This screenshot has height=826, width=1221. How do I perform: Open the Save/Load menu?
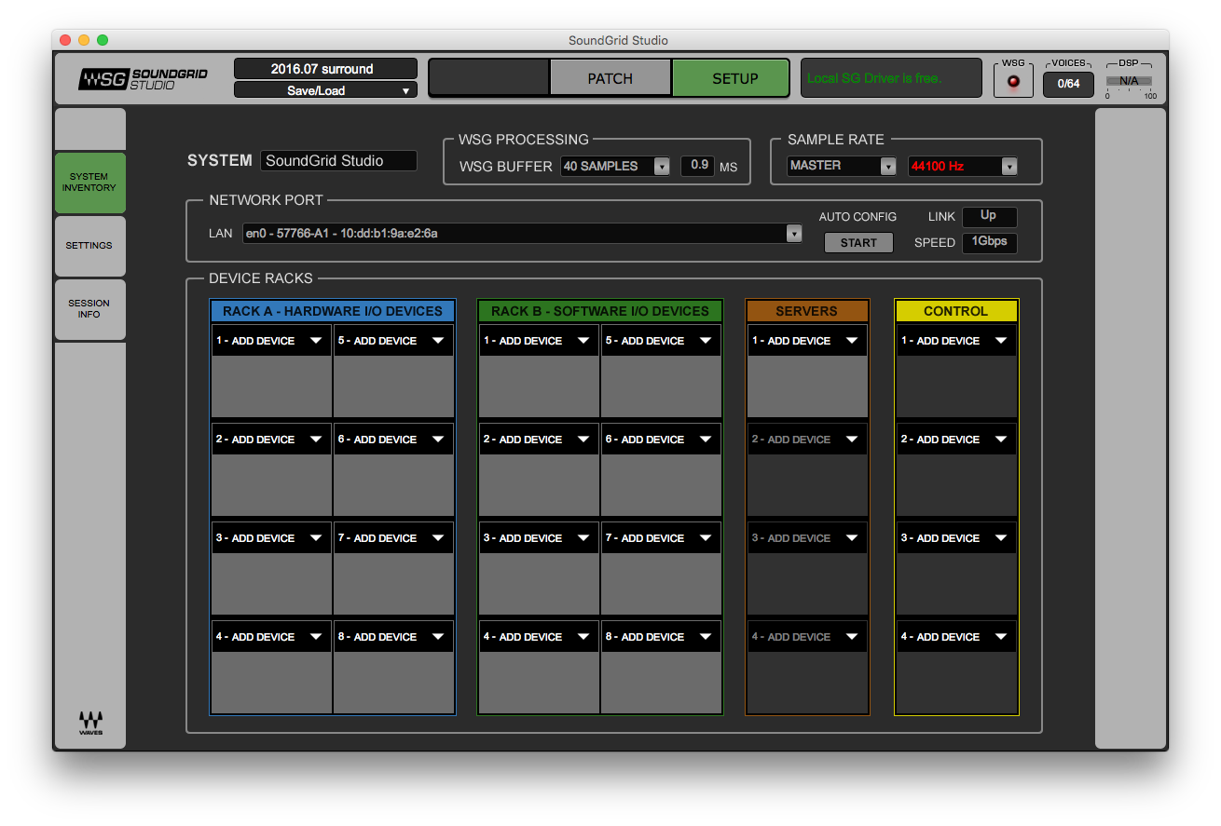pos(325,90)
